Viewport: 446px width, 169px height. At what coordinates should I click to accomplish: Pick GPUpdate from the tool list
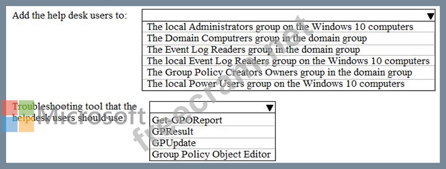[x=212, y=143]
